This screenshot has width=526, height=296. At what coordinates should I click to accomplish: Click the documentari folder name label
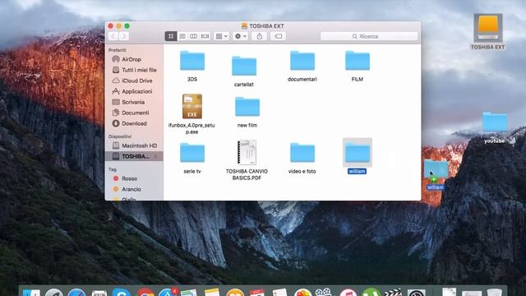[302, 79]
